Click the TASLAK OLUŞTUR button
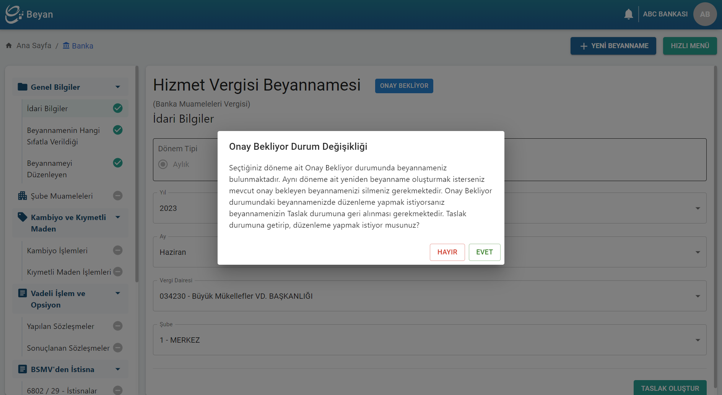The width and height of the screenshot is (722, 395). pyautogui.click(x=670, y=388)
